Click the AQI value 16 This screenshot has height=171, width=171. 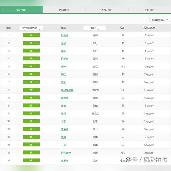click(x=123, y=59)
